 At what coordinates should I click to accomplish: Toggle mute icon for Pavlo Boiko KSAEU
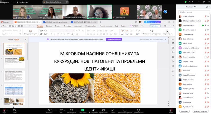click(x=205, y=52)
